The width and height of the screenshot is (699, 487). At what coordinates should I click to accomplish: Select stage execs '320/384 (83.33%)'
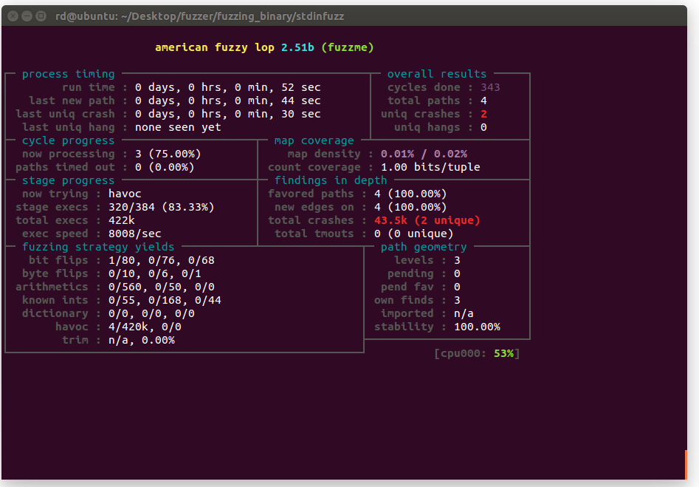pyautogui.click(x=162, y=207)
